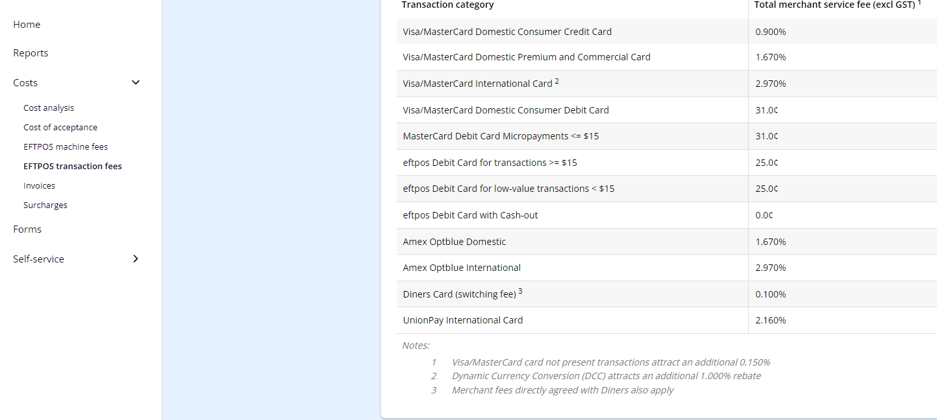Select eftpos Debit Card with Cash-out row
937x420 pixels.
coord(667,215)
